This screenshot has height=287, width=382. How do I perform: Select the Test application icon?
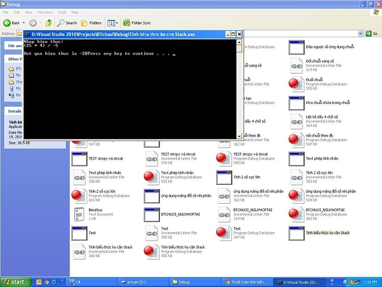79,233
